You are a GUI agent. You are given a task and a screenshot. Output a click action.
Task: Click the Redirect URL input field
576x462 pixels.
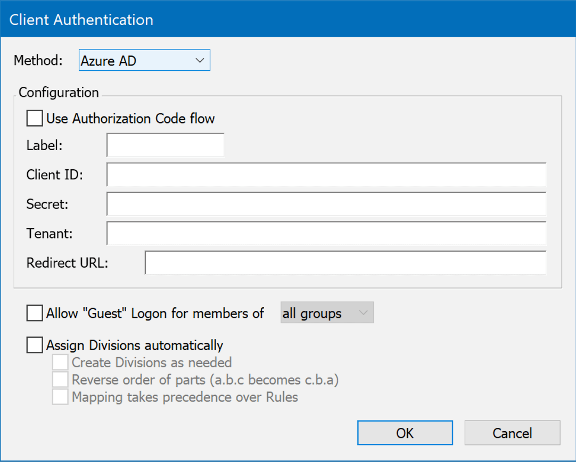(345, 263)
